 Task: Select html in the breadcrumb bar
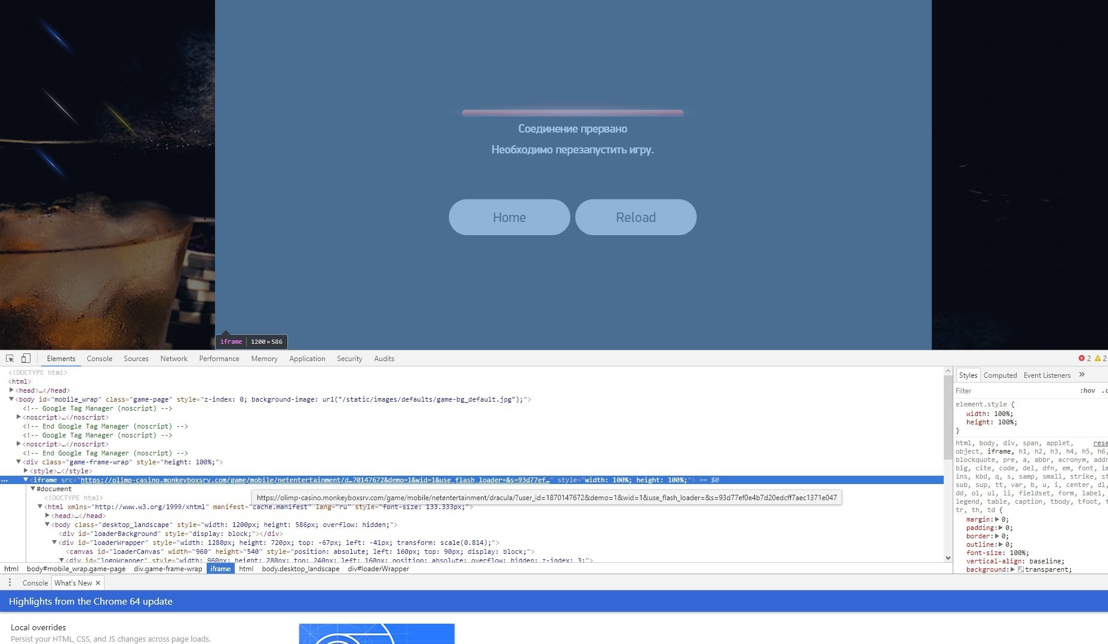(x=11, y=569)
